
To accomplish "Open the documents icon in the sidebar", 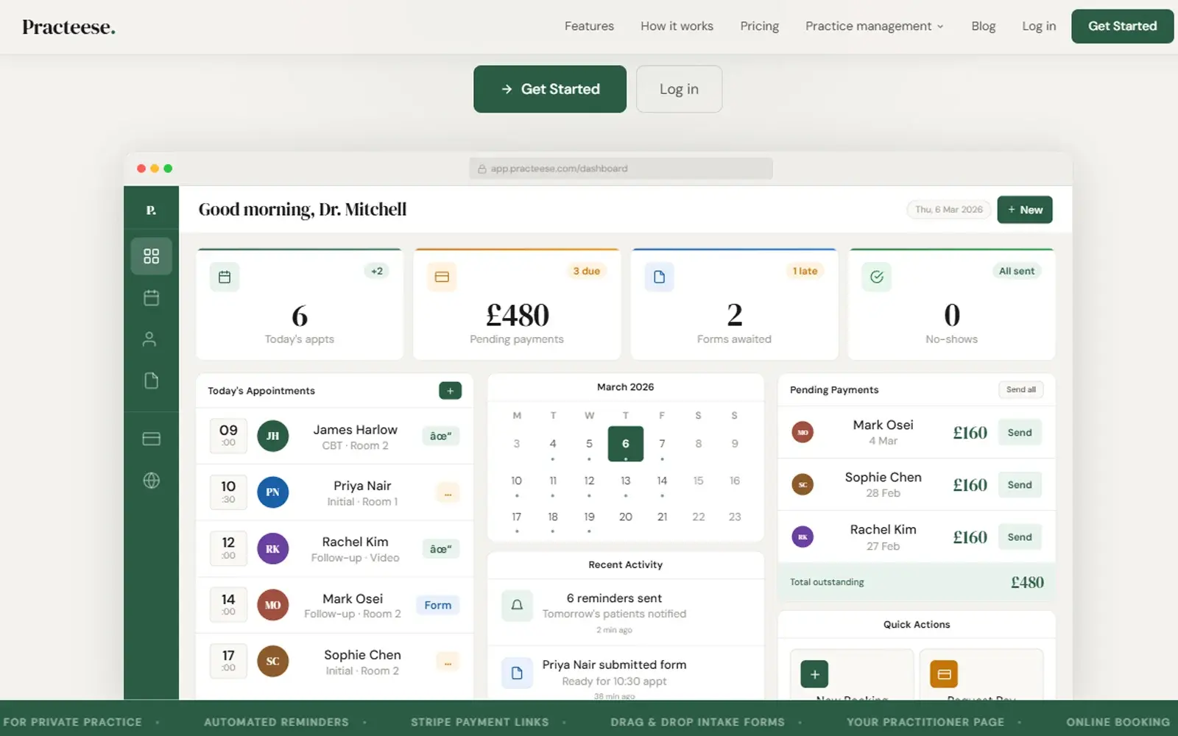I will [151, 381].
